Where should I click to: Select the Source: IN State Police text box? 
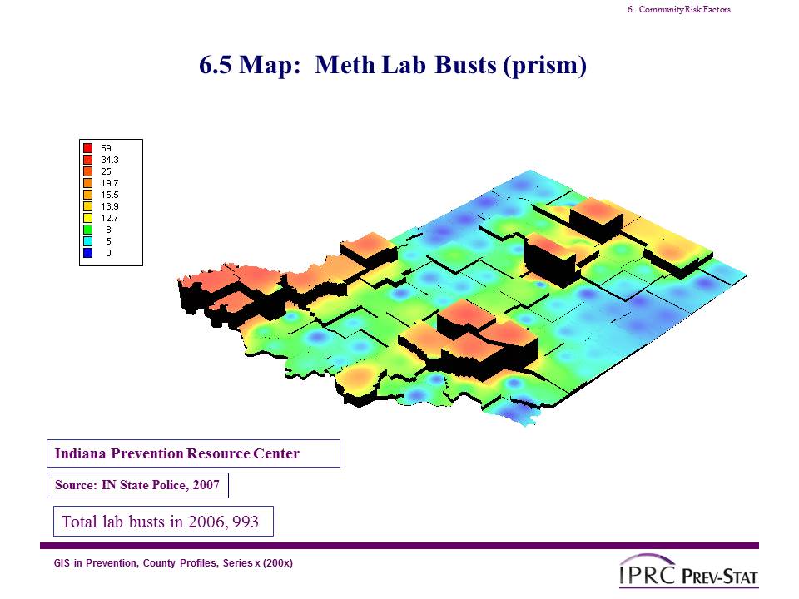pyautogui.click(x=136, y=485)
